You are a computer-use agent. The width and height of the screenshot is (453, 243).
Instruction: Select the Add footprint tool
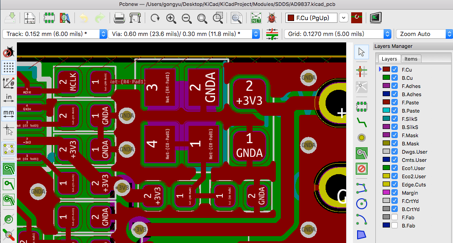pos(361,107)
